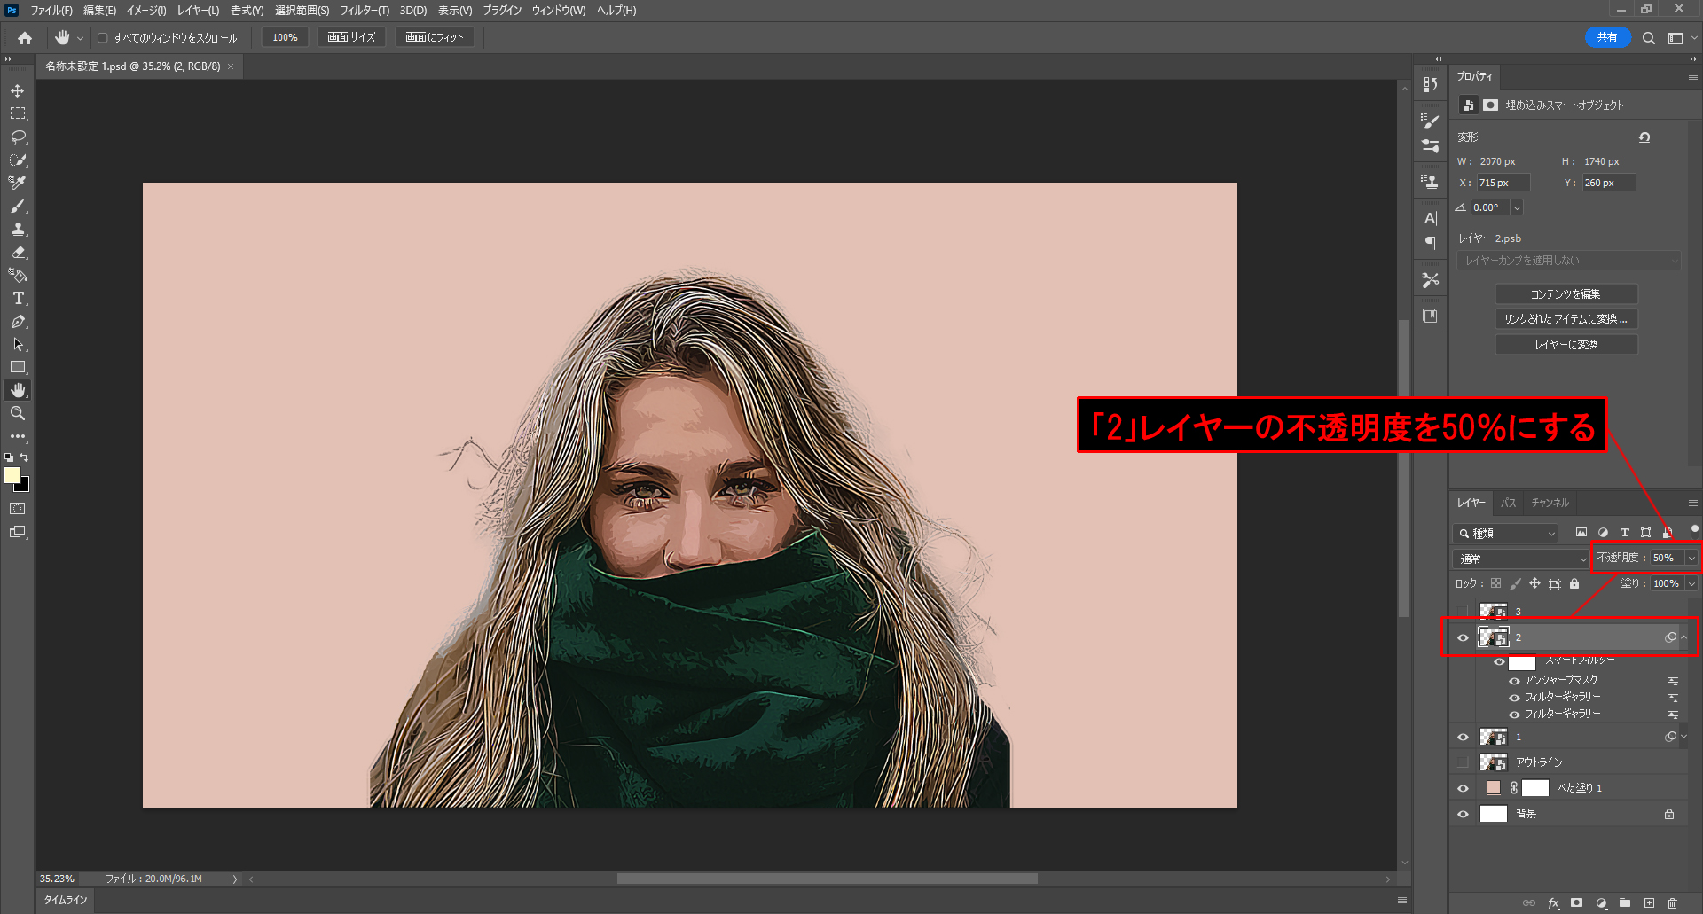Select the Move tool

18,91
